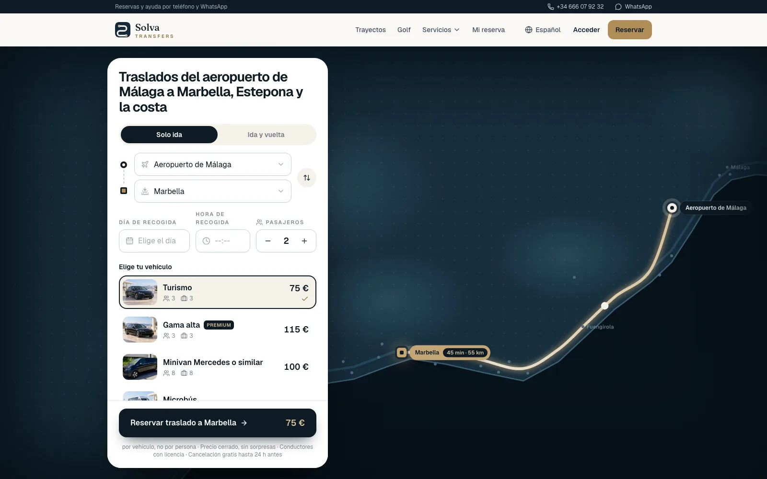The height and width of the screenshot is (479, 767).
Task: Click the Aeropuerto de Málaga map label
Action: [716, 208]
